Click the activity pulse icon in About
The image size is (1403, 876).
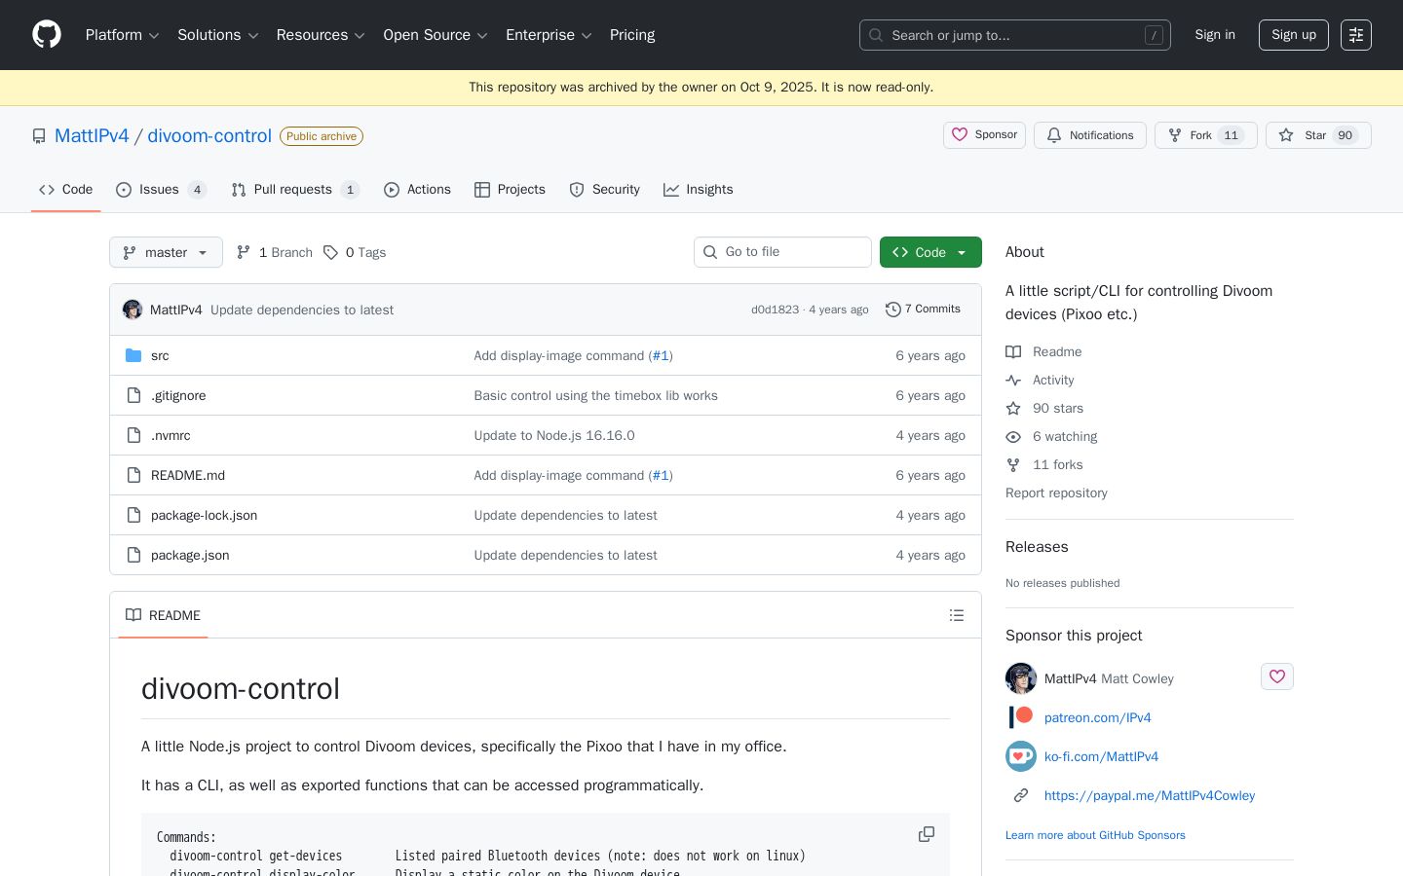click(1013, 381)
